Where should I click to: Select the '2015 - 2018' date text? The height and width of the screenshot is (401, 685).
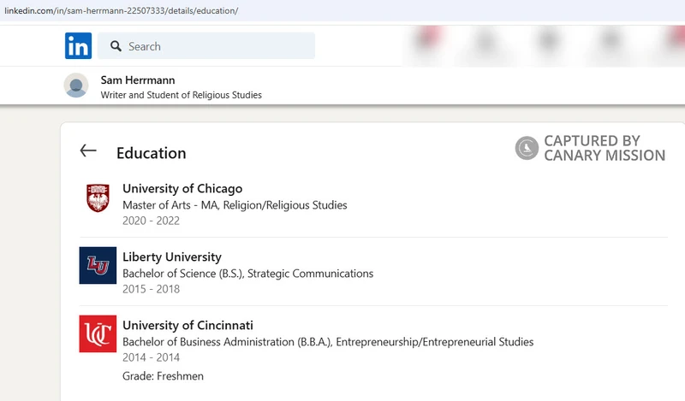tap(151, 289)
